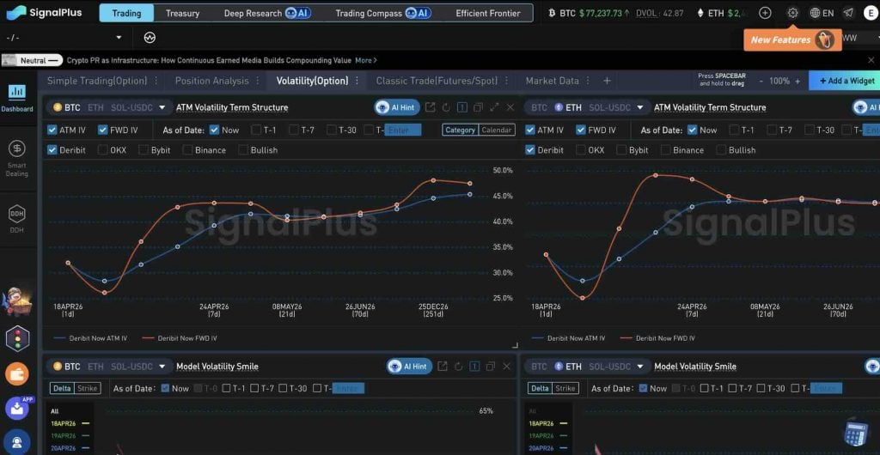This screenshot has width=880, height=455.
Task: Pop out BTC ATM Volatility Term Structure widget
Action: tap(430, 107)
